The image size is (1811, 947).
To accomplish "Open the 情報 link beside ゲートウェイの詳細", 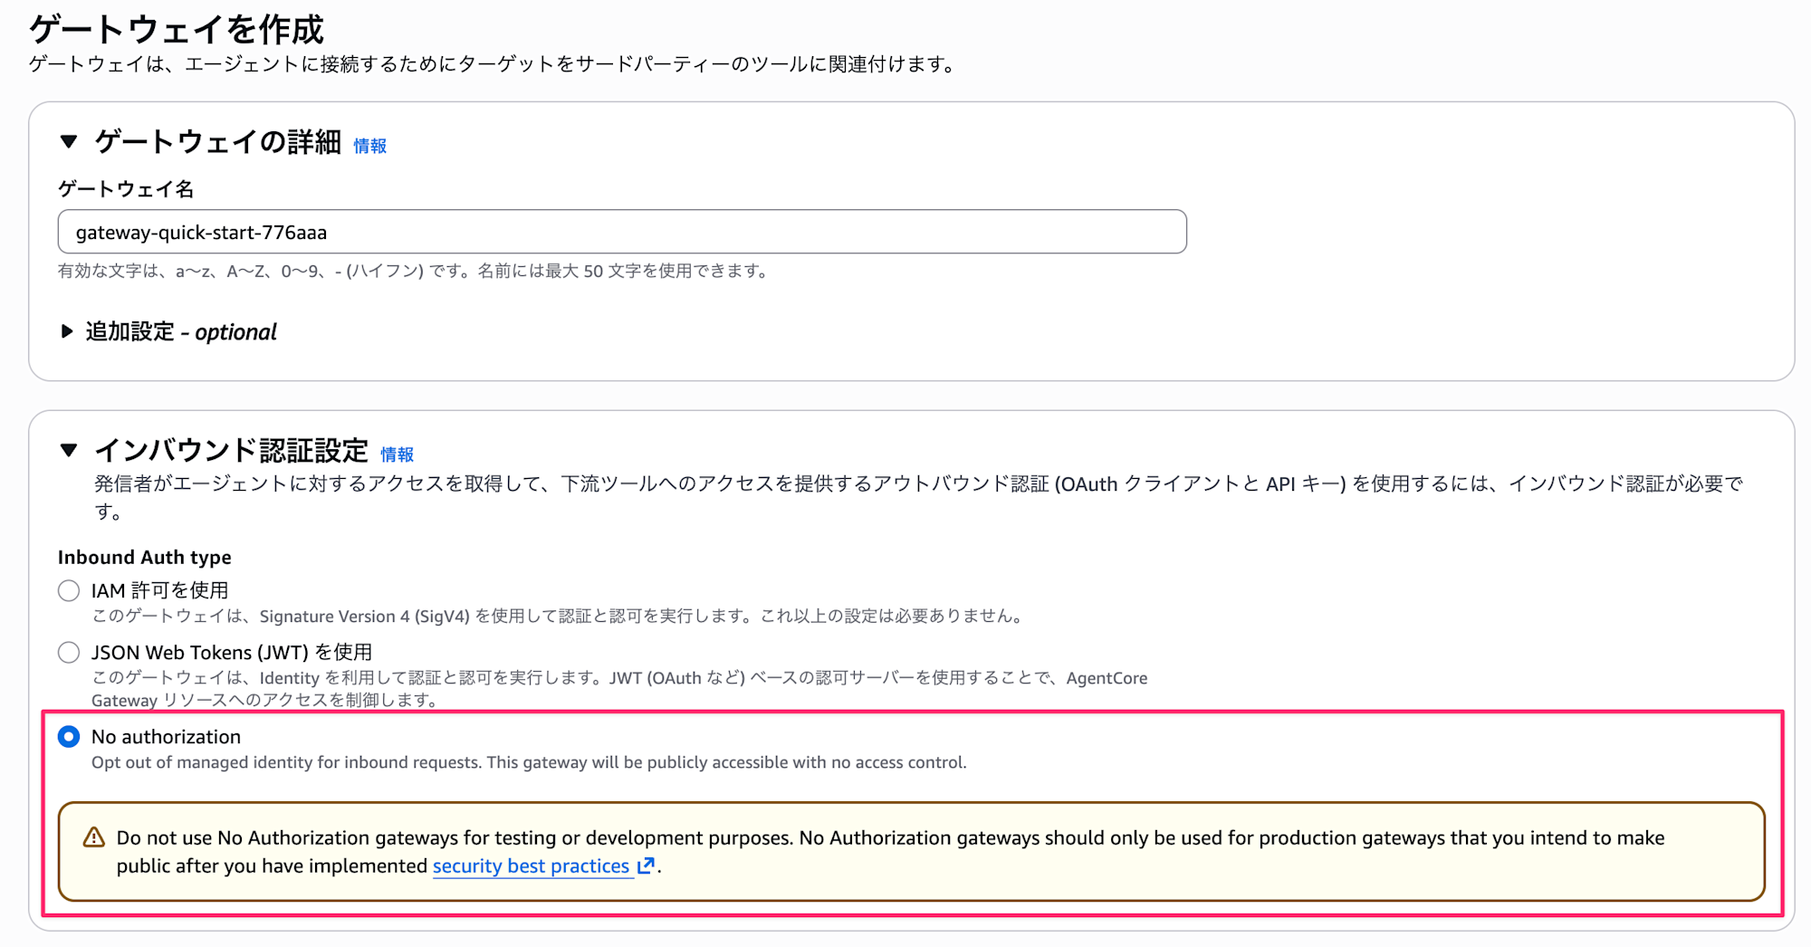I will tap(369, 146).
